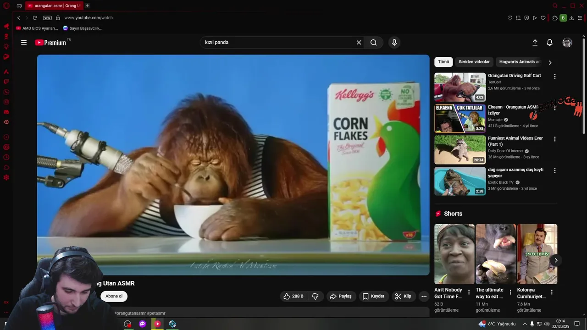Open the Funniest Animal Videos Ever thumbnail
587x330 pixels.
click(x=460, y=150)
